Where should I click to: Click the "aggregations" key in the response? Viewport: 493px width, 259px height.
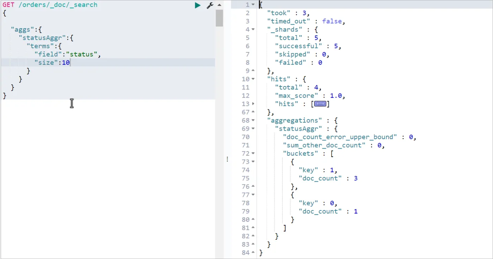[294, 121]
